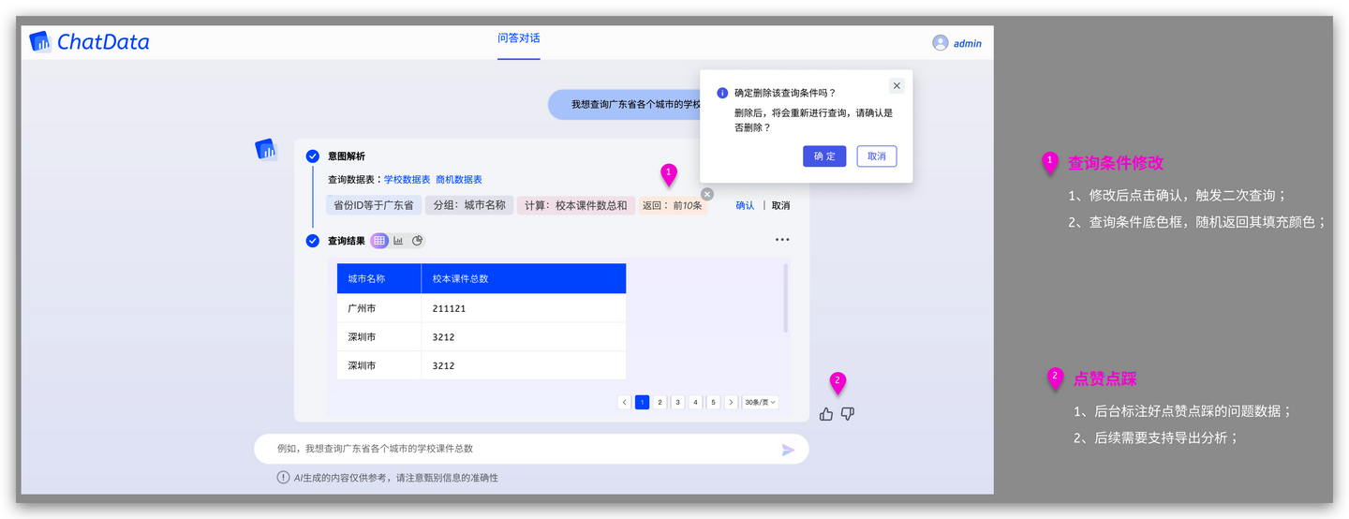This screenshot has height=519, width=1349.
Task: Click the 意图解析 heading
Action: click(347, 156)
